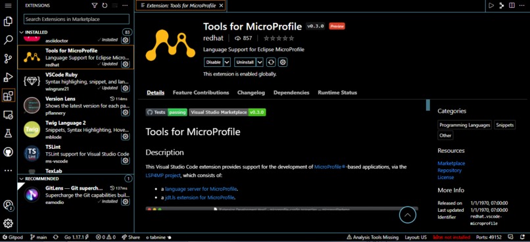
Task: Open manage gear for Tools for MicroProfile row
Action: click(x=126, y=64)
